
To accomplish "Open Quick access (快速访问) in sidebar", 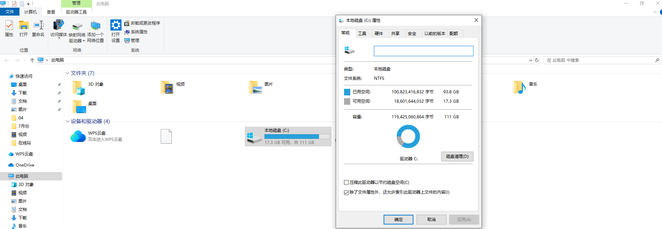I will pyautogui.click(x=24, y=76).
